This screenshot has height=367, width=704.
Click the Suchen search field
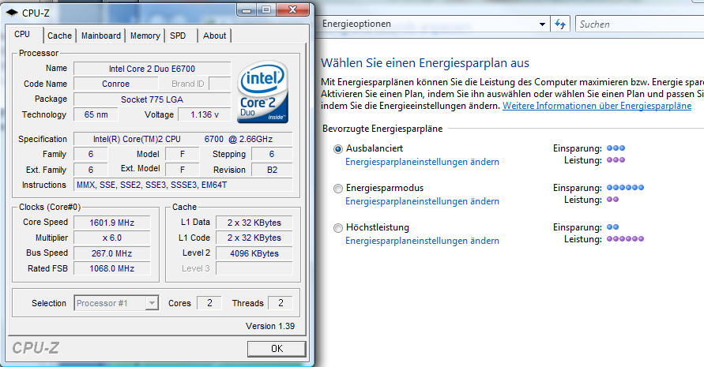click(640, 24)
